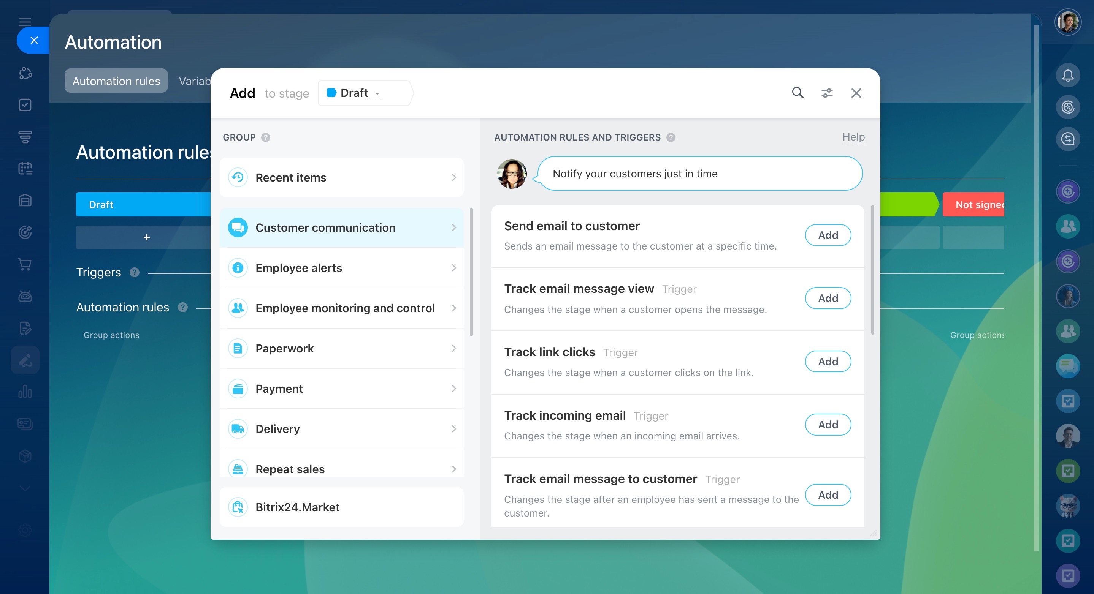Add Track email message to customer trigger
The height and width of the screenshot is (594, 1094).
click(x=828, y=495)
